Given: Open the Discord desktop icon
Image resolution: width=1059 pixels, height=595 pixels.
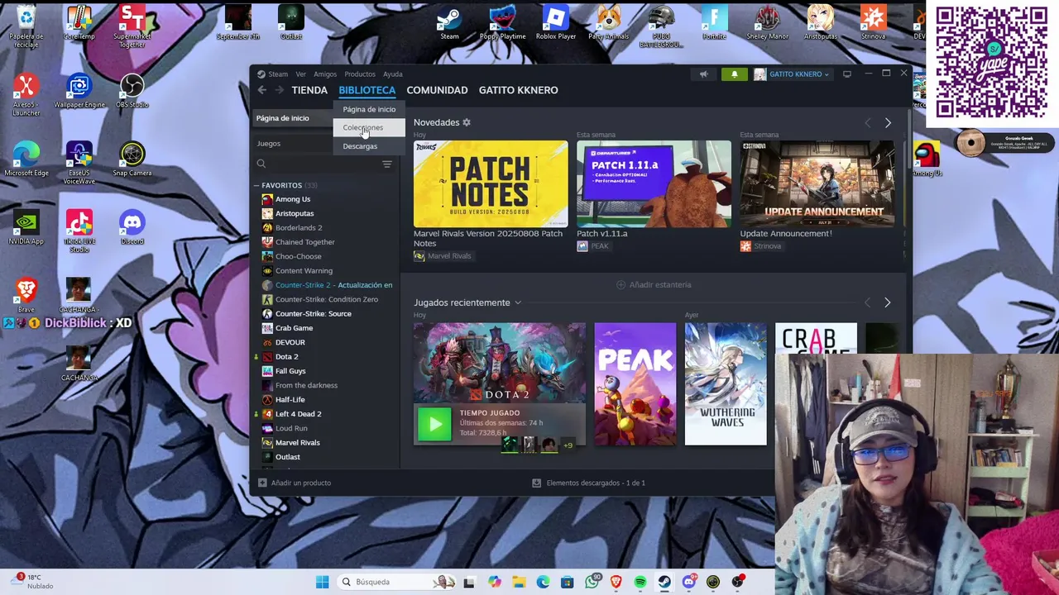Looking at the screenshot, I should click(x=132, y=227).
